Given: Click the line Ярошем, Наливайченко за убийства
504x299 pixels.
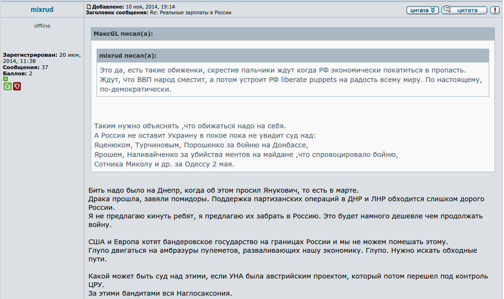Looking at the screenshot, I should (x=246, y=155).
